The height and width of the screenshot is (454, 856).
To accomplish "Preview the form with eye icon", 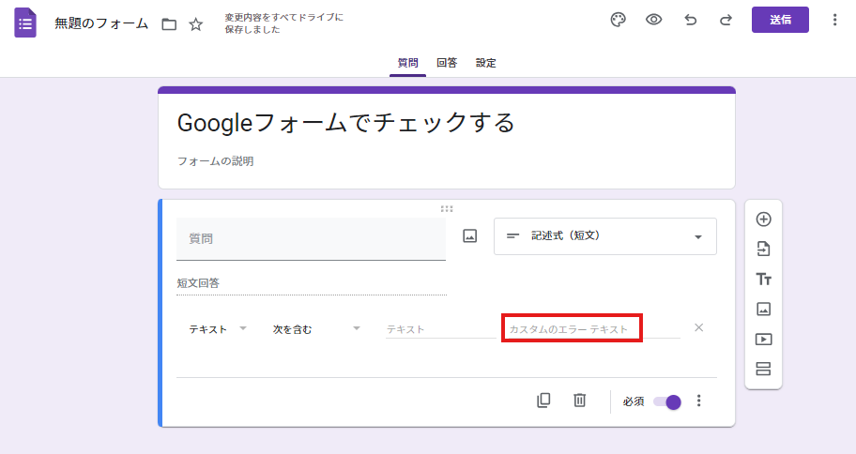I will pos(653,21).
